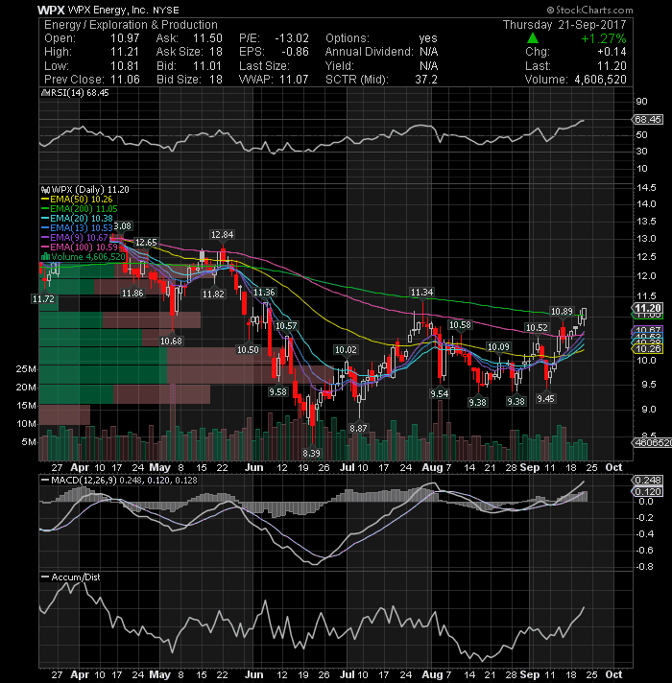Click the 10.57 price annotation

[286, 326]
